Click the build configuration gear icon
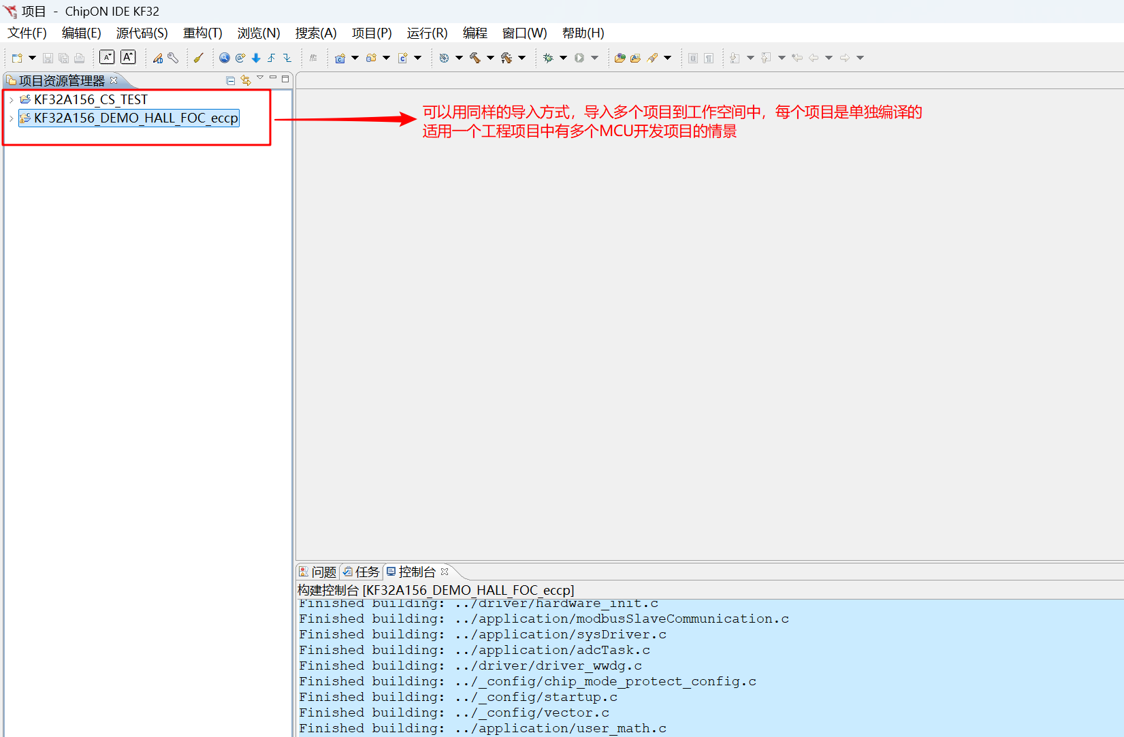This screenshot has height=737, width=1124. tap(444, 58)
